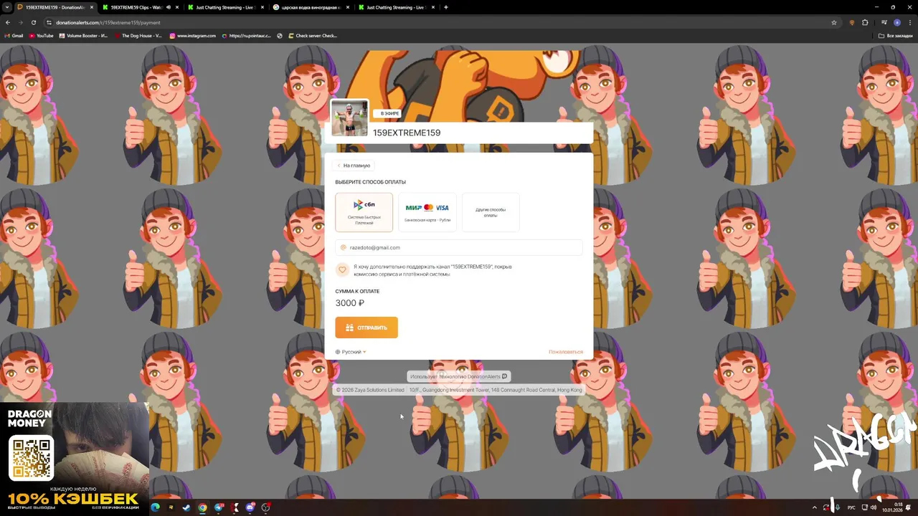The height and width of the screenshot is (516, 918).
Task: Mute audio on the 59EXTREME59 Clips tab
Action: coord(169,7)
